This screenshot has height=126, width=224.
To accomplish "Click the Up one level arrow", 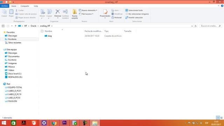I will (15, 26).
